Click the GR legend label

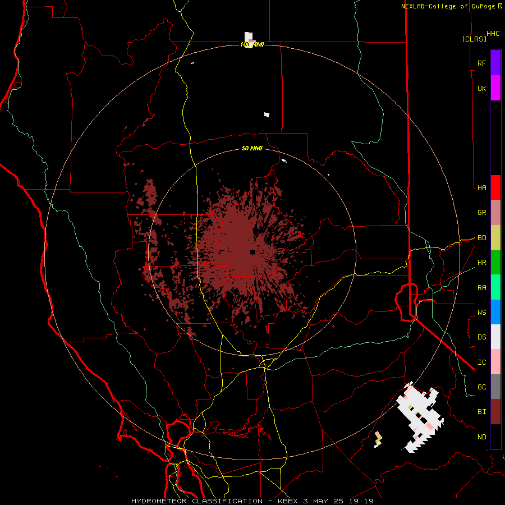[x=481, y=213]
